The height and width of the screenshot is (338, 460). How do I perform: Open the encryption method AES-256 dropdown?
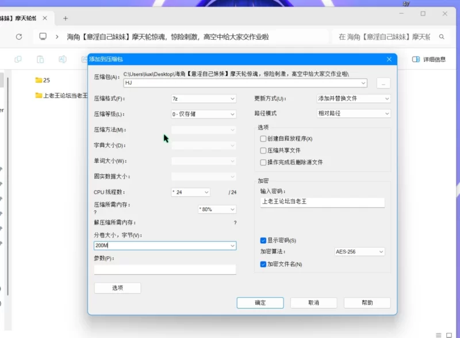point(359,252)
